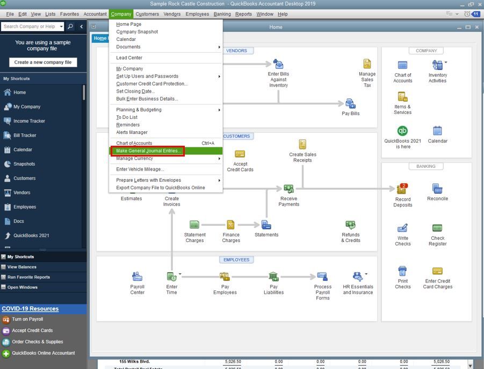Open Payroll Center icon
The width and height of the screenshot is (484, 369).
click(137, 276)
